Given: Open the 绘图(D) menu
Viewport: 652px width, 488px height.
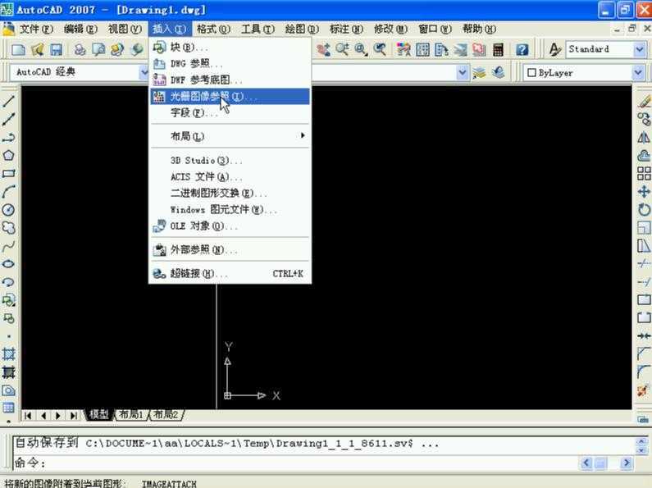Looking at the screenshot, I should [x=302, y=29].
